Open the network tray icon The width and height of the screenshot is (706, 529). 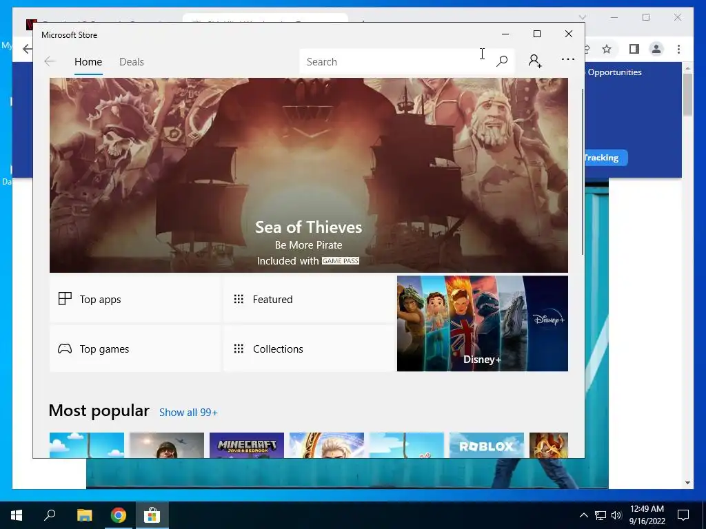point(601,515)
